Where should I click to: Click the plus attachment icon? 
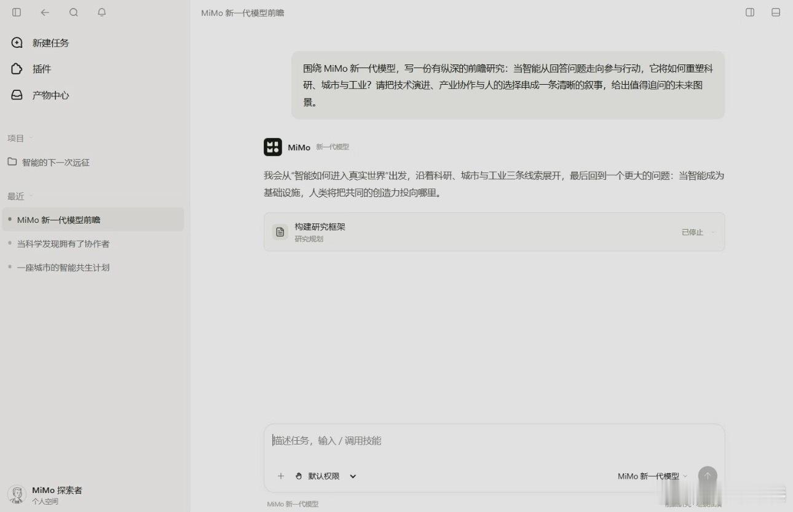(x=281, y=476)
